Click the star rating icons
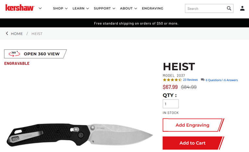 click(172, 80)
